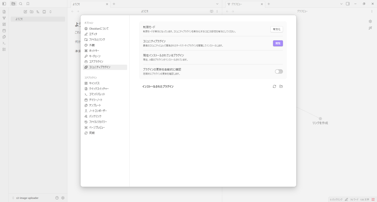Image resolution: width=377 pixels, height=202 pixels.
Task: Reload installed plugins icon
Action: pos(275,86)
